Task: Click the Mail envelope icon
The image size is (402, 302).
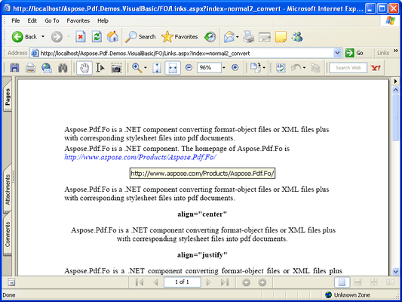Action: (229, 37)
